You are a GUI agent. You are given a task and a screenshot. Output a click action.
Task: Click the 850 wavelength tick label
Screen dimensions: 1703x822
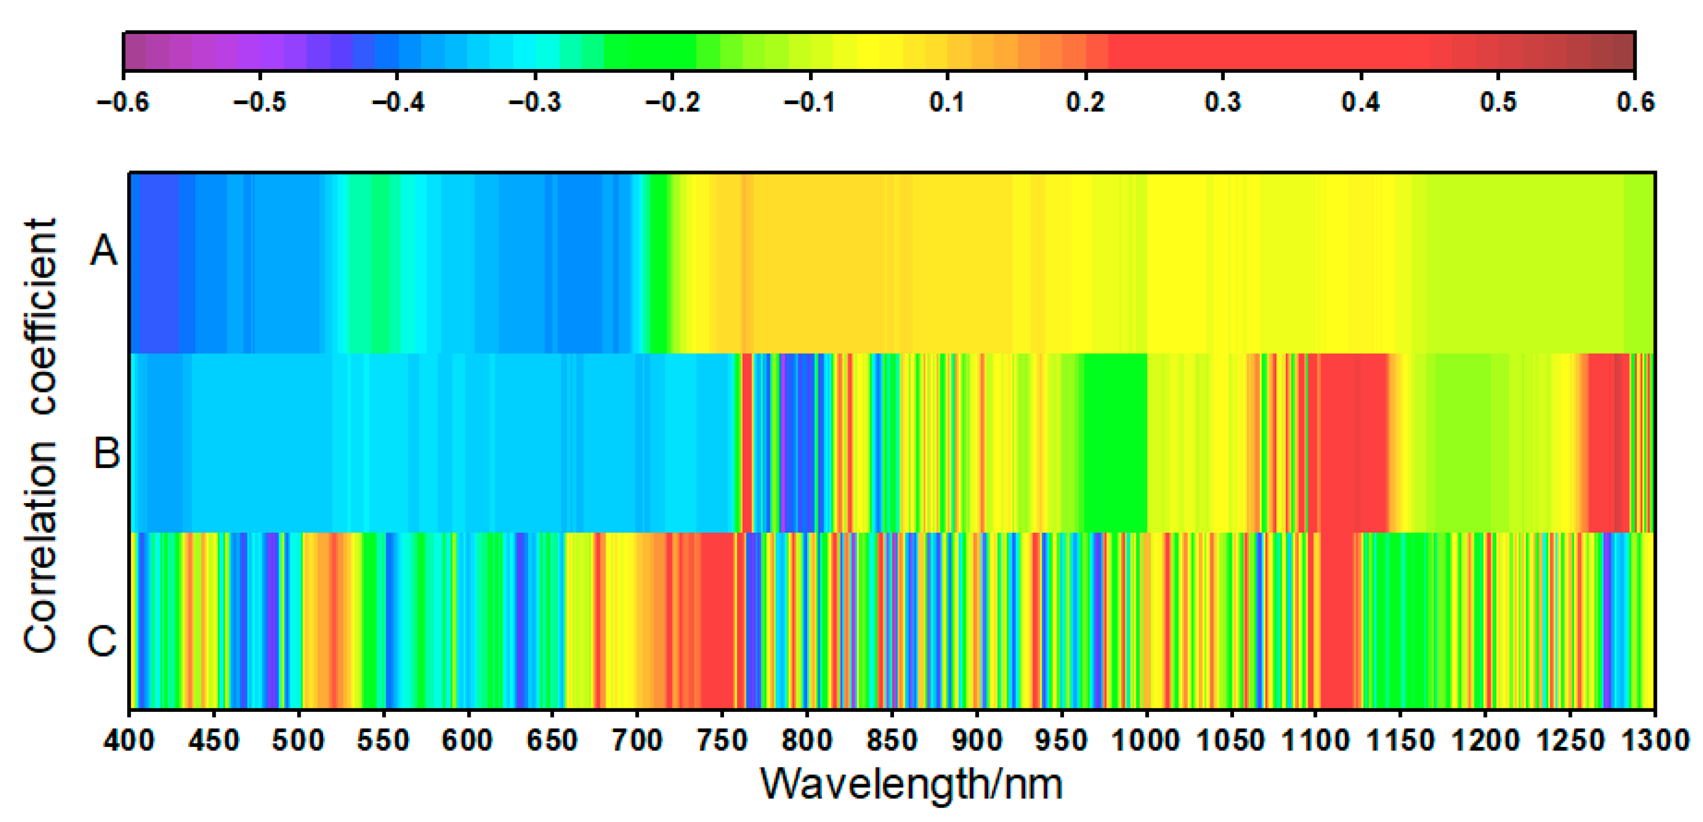(x=891, y=740)
